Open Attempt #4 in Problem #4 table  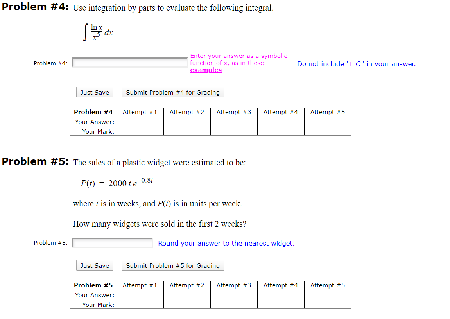281,112
